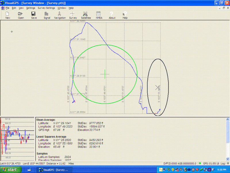Click the blue eye tray icon
Image resolution: width=230 pixels, height=173 pixels.
point(189,170)
